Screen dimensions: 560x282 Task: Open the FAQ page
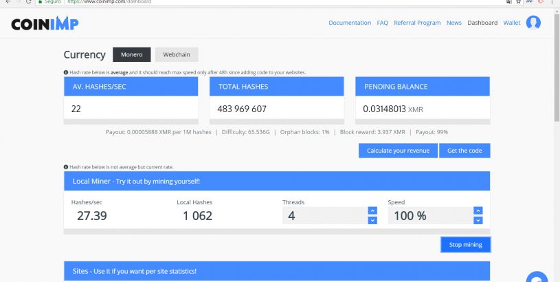click(x=382, y=23)
